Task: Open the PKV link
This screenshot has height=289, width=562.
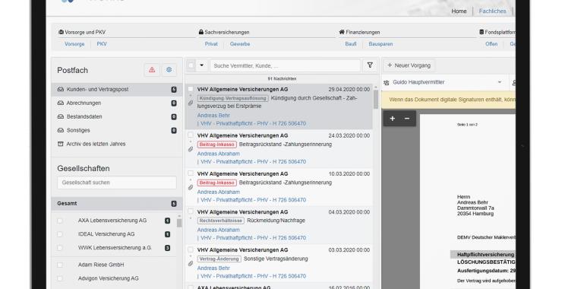Action: (102, 44)
